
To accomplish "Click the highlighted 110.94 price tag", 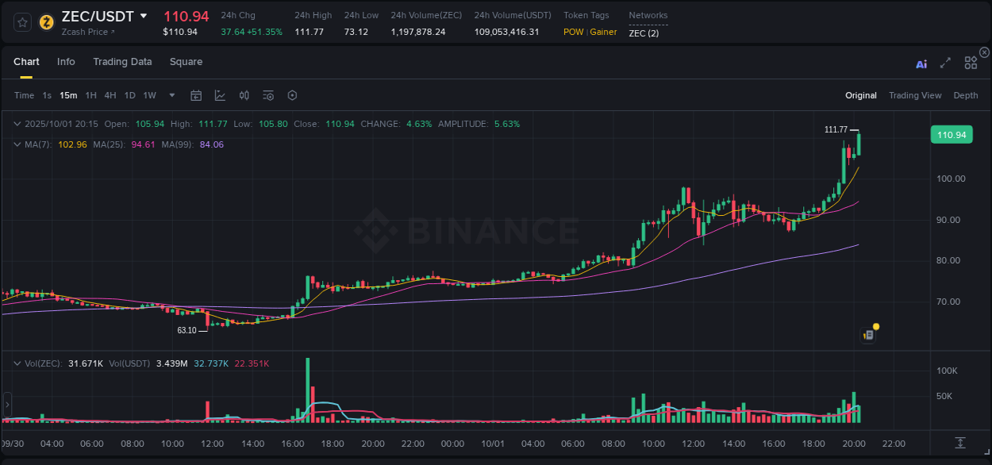I will tap(951, 134).
